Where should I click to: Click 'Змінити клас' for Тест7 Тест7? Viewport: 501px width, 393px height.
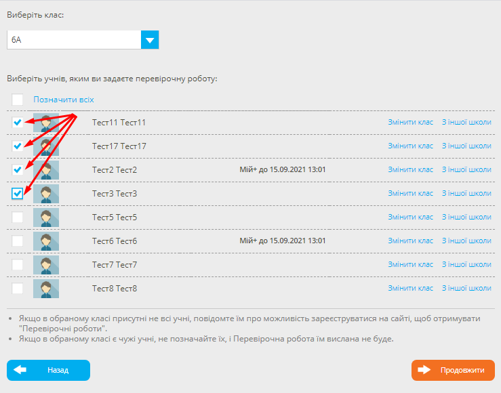(410, 265)
